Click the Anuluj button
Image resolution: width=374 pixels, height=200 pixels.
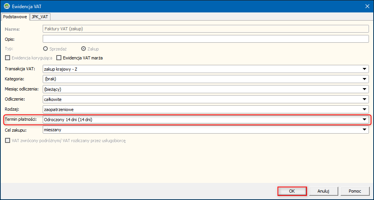pyautogui.click(x=324, y=191)
